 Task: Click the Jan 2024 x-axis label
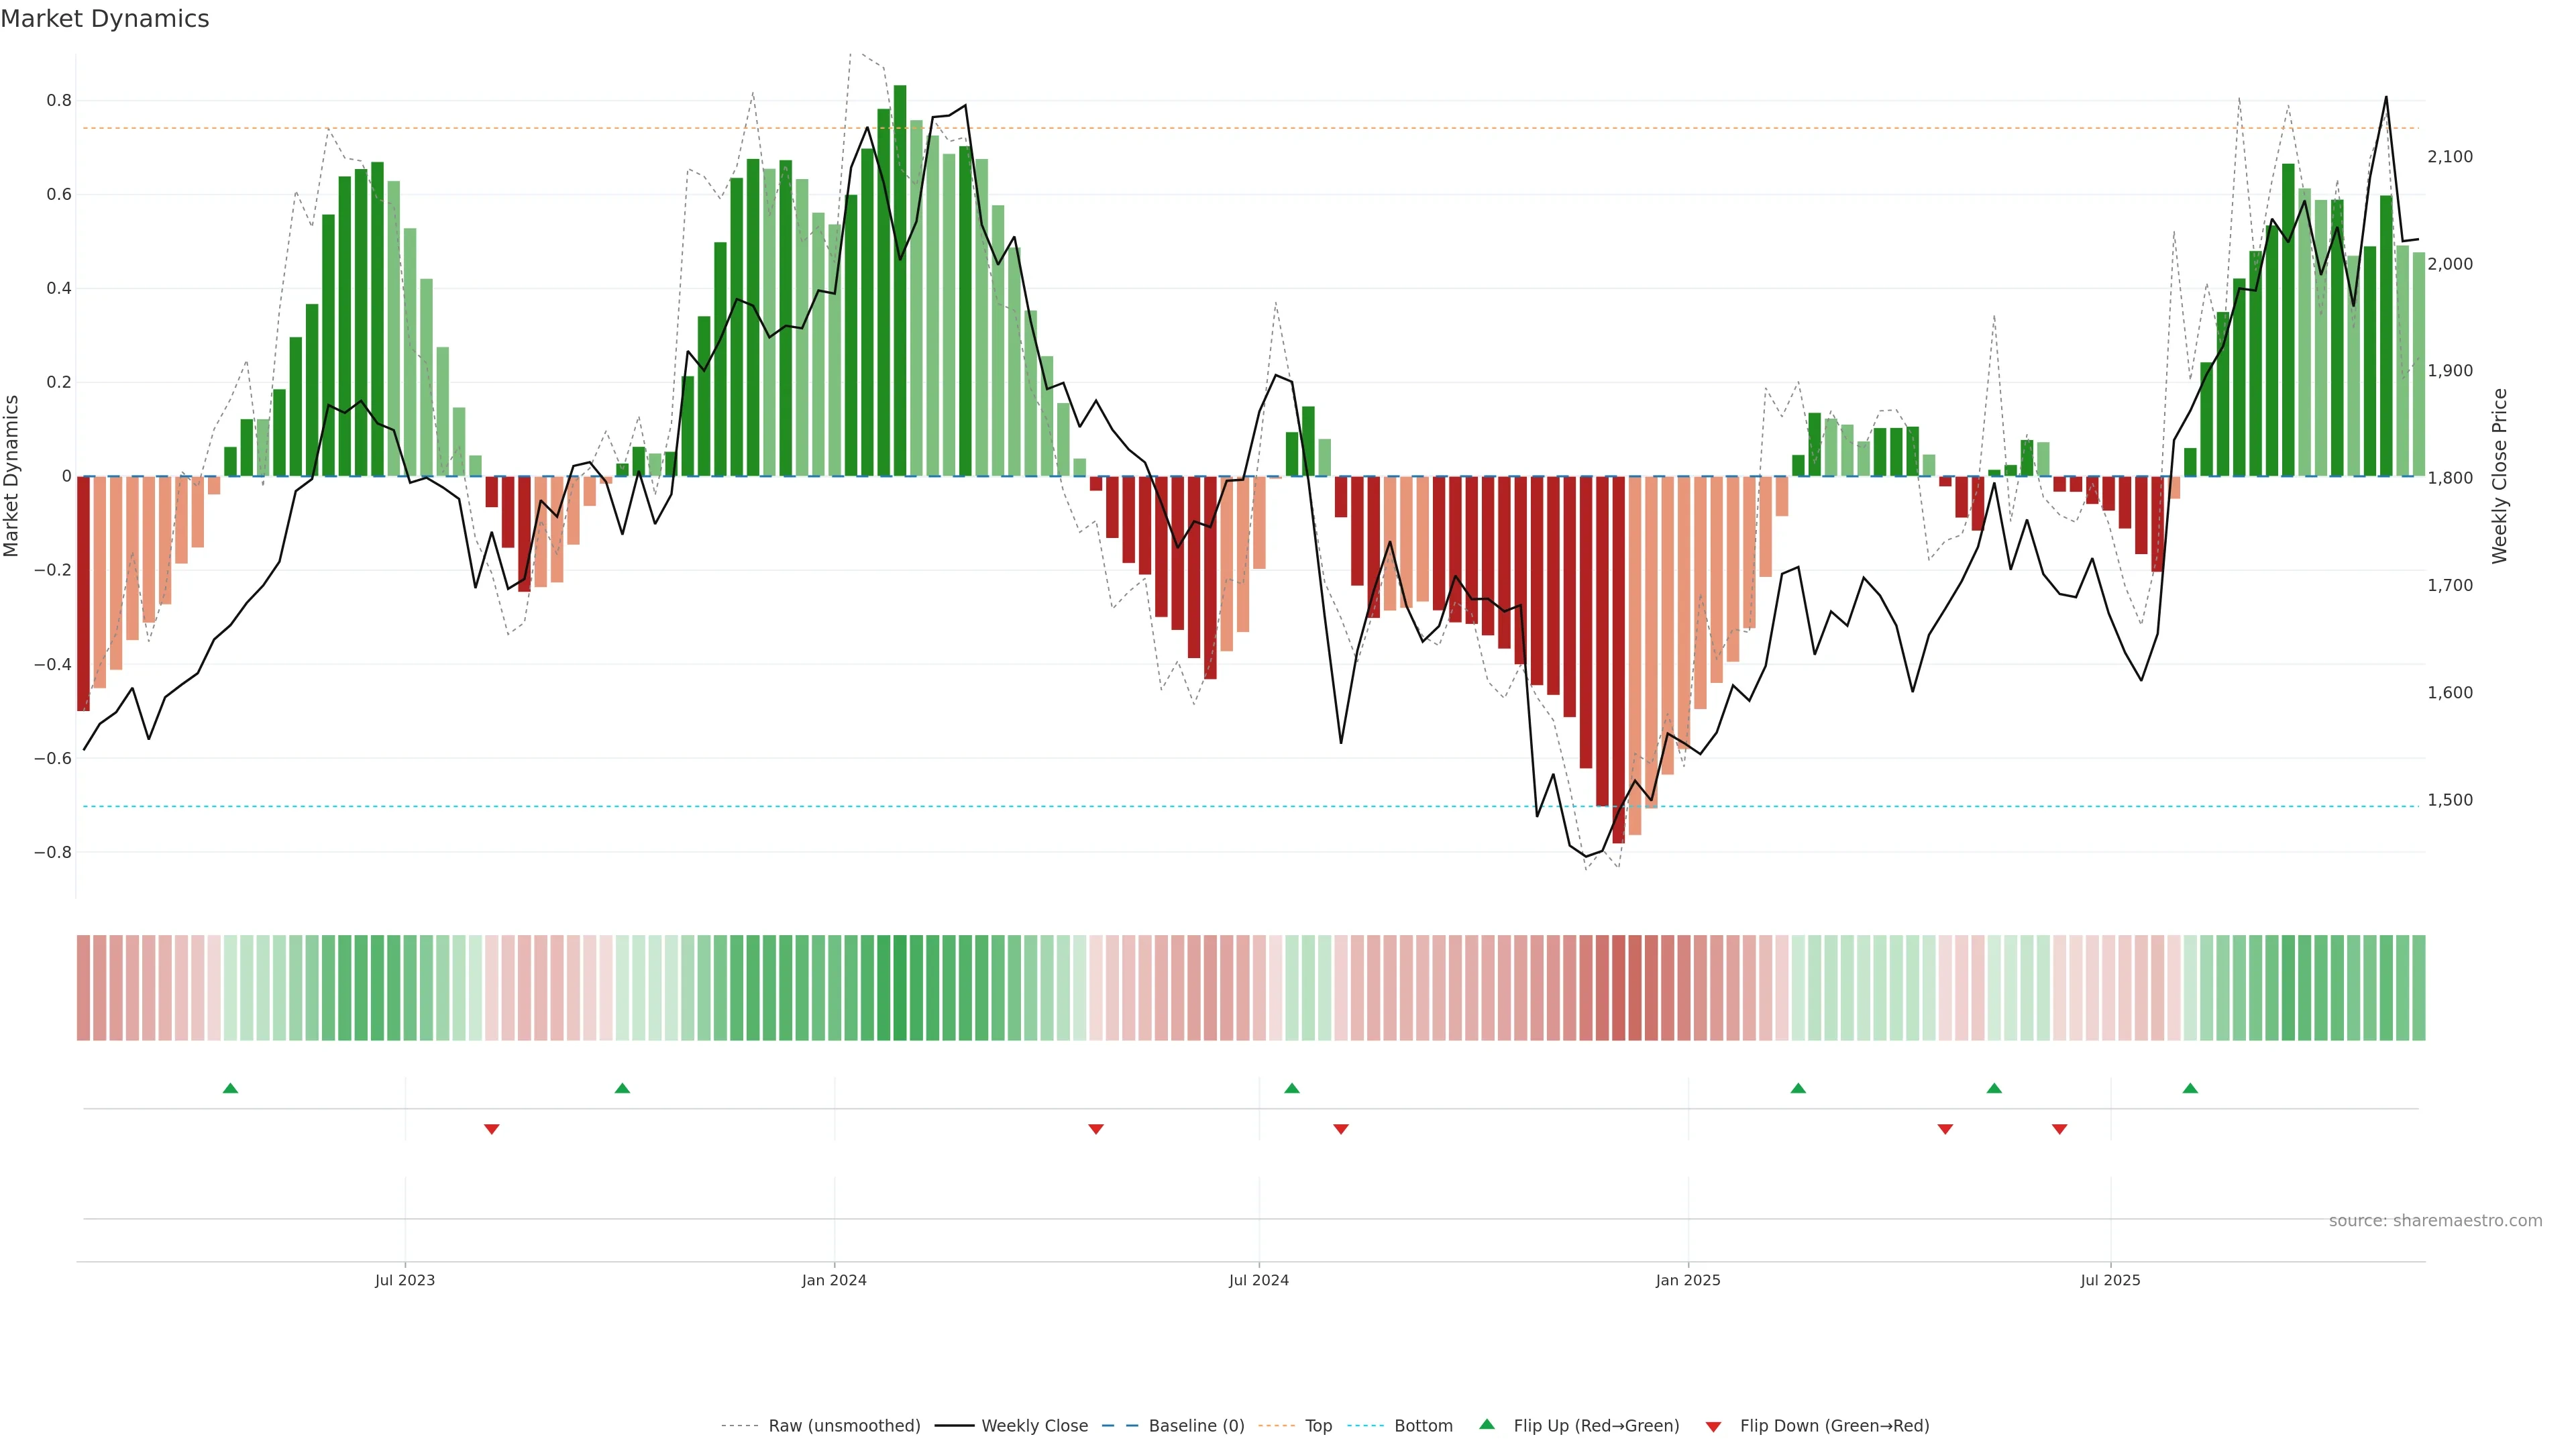click(834, 1280)
